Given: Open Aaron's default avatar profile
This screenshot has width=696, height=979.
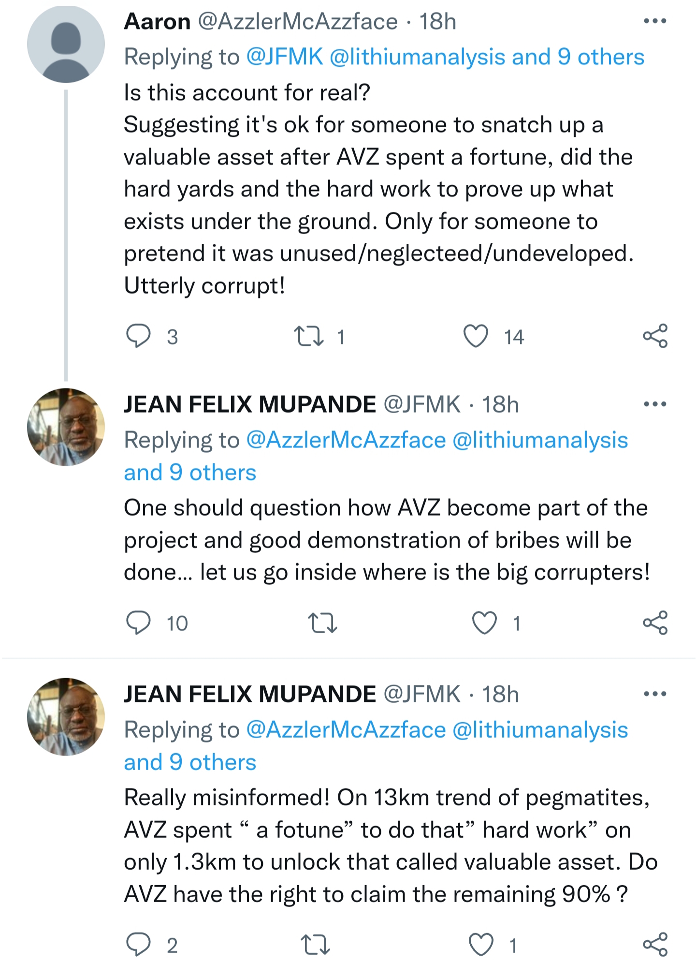Looking at the screenshot, I should click(66, 44).
